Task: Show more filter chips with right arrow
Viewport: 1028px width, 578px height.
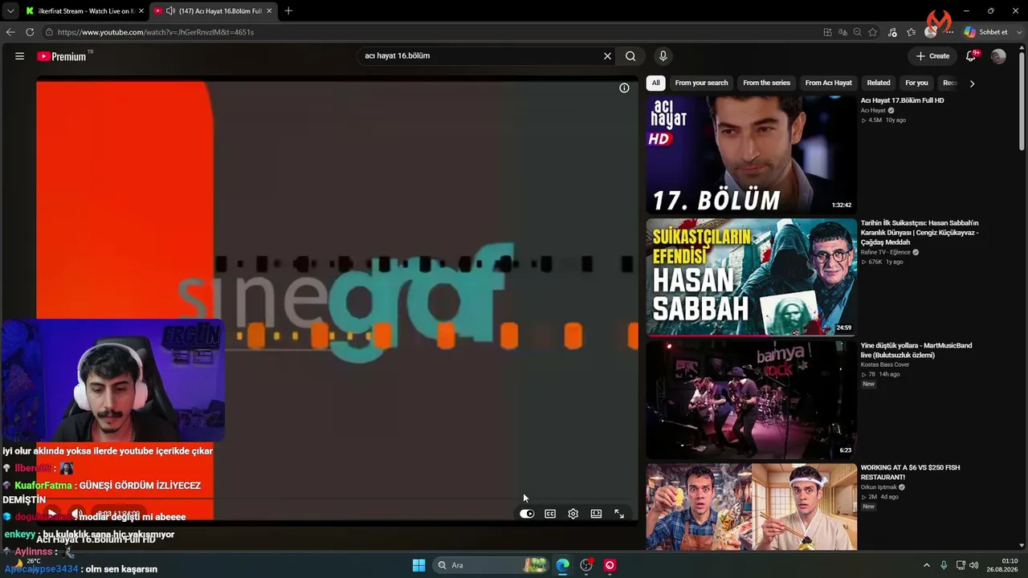Action: point(972,83)
